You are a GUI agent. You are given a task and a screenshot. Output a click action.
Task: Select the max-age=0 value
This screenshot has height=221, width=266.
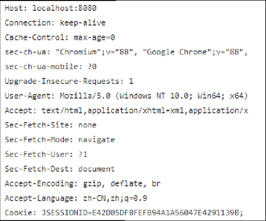click(94, 37)
